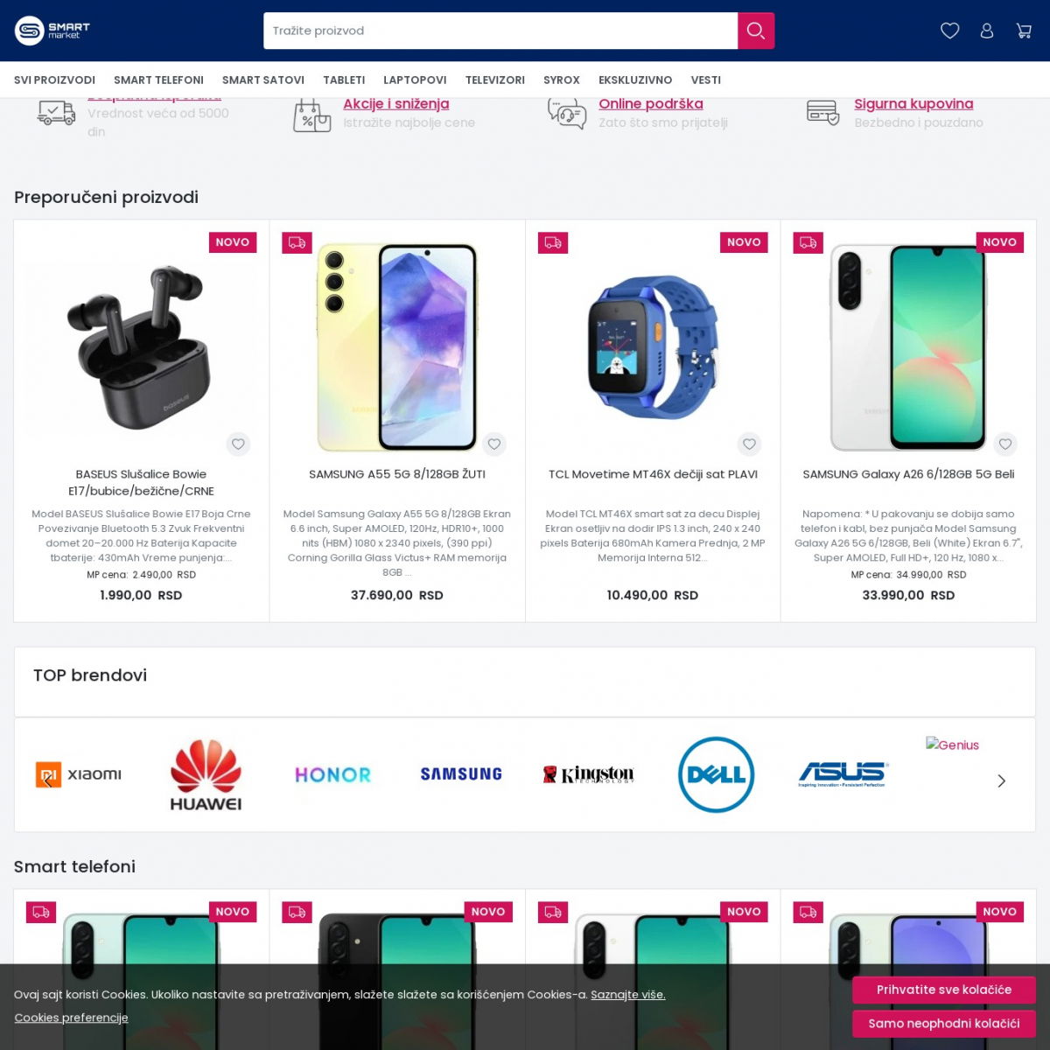This screenshot has height=1050, width=1050.
Task: Toggle favorite heart on BASEUS earbuds
Action: click(x=238, y=444)
